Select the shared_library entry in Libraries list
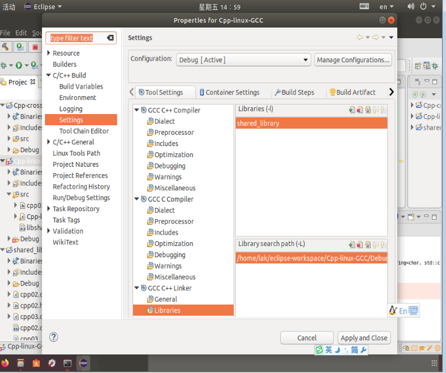Screen dimensions: 446x373 tap(311, 123)
